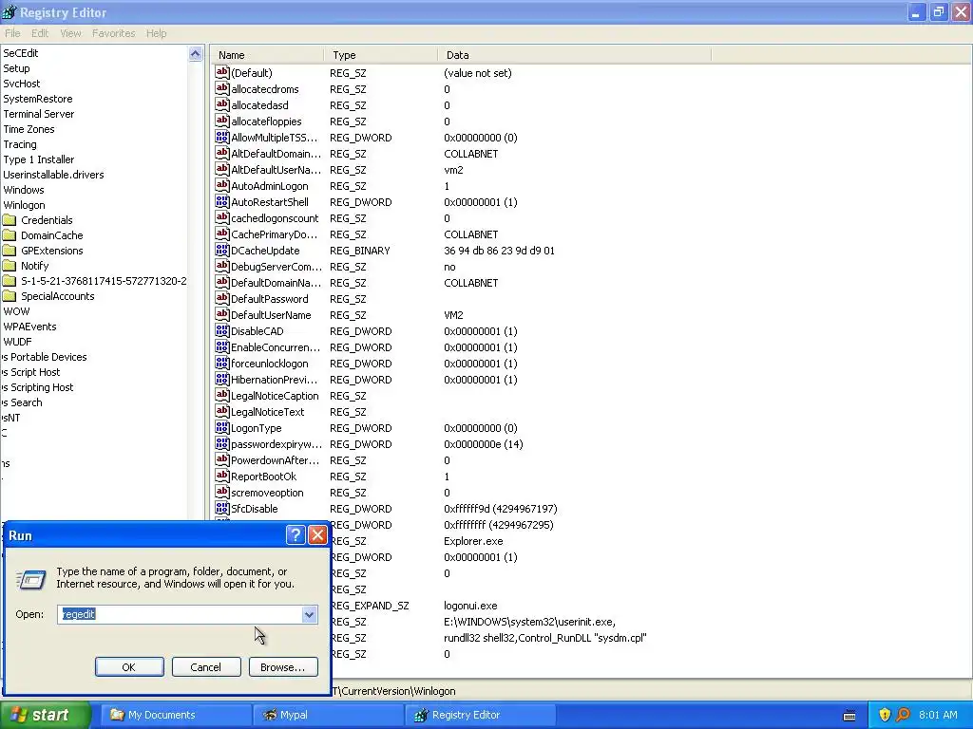973x729 pixels.
Task: Click the Run dialog program icon
Action: 30,579
